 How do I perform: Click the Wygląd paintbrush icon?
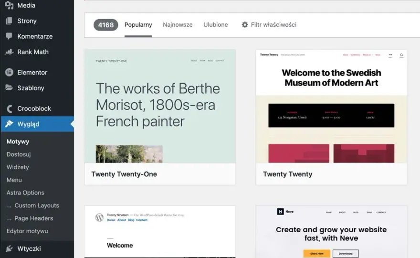click(x=9, y=124)
